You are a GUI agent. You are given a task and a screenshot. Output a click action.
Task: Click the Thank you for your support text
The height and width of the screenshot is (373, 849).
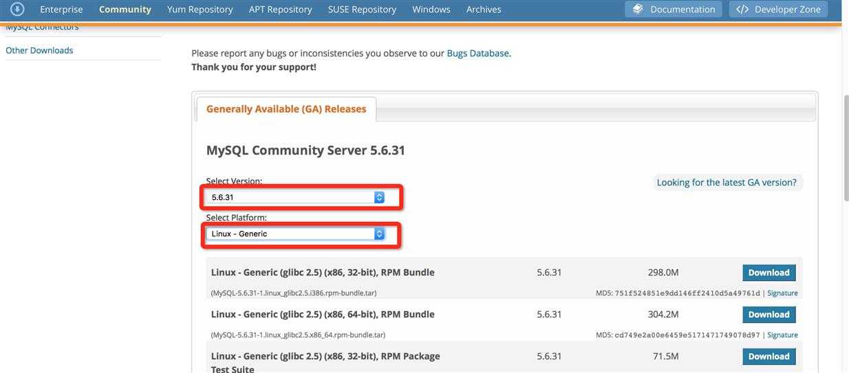(x=254, y=67)
